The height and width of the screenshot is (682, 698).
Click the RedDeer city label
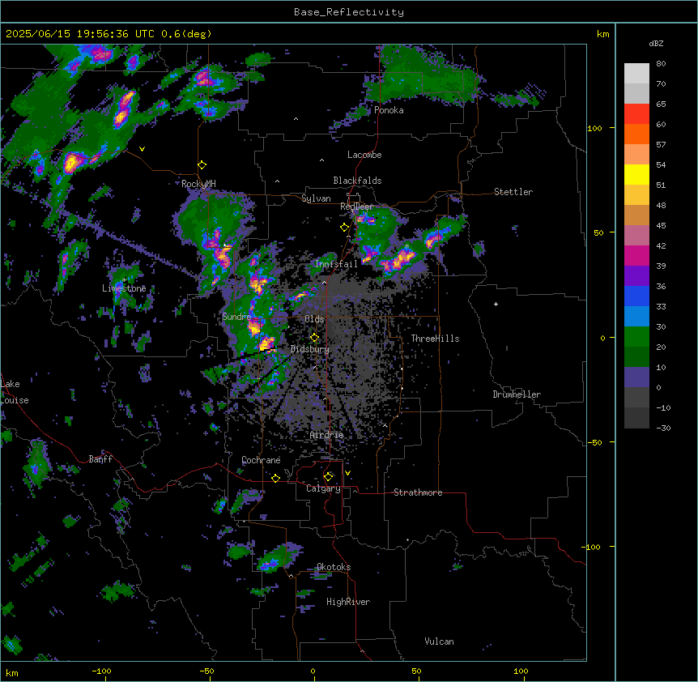click(x=356, y=207)
